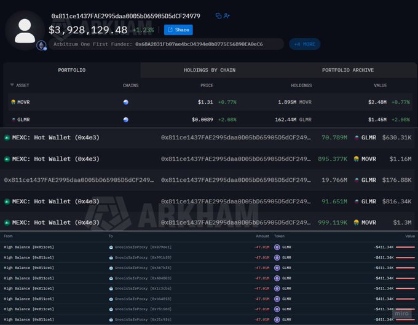Click the GLMR token icon in the 0x079ee1 row
Image resolution: width=418 pixels, height=325 pixels.
click(277, 247)
